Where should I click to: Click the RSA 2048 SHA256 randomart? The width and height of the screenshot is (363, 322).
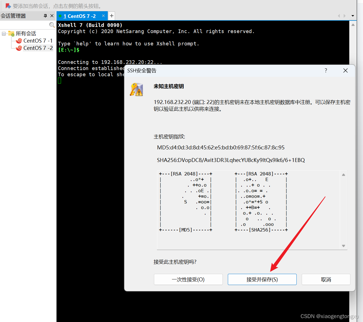coord(261,202)
